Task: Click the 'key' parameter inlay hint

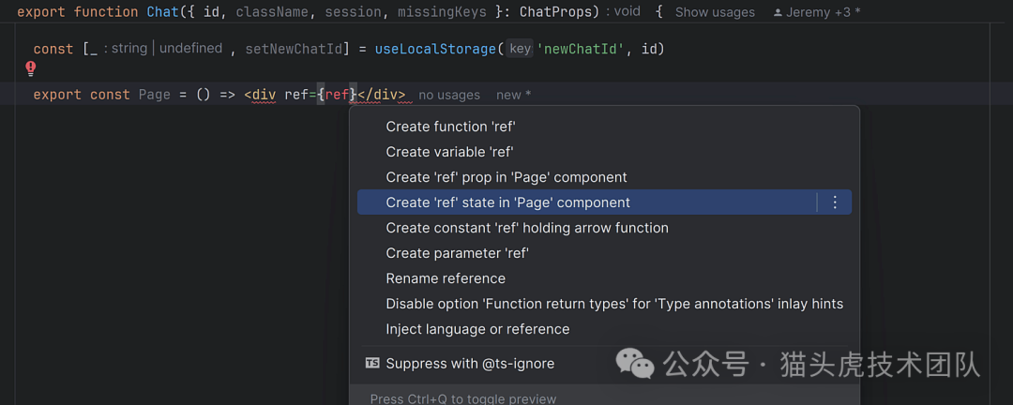Action: pos(520,49)
